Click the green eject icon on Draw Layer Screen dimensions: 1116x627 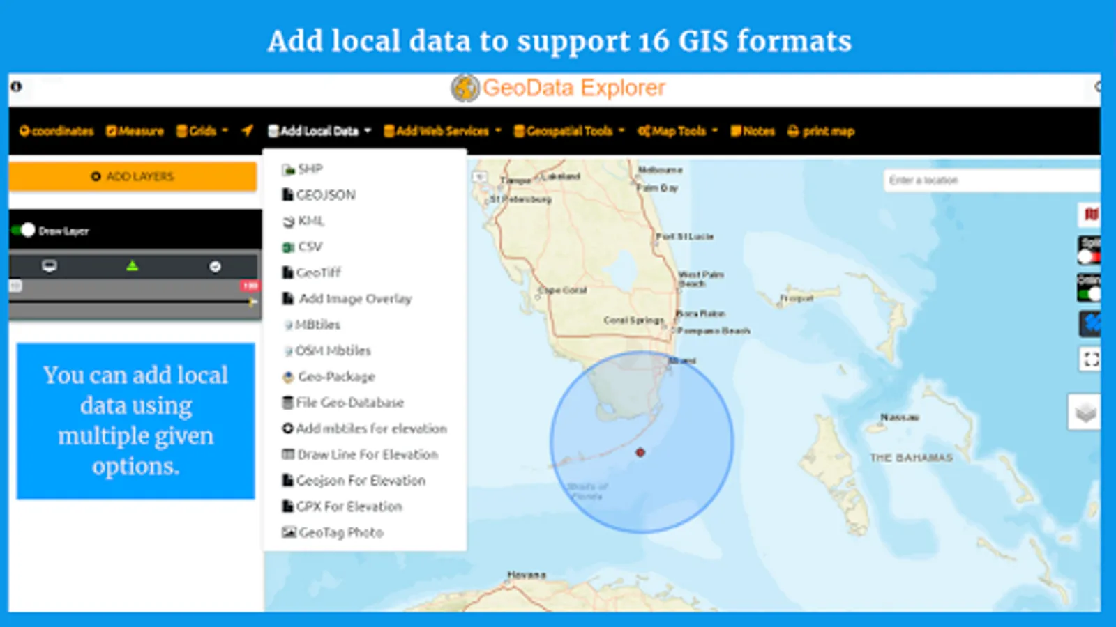click(x=132, y=265)
